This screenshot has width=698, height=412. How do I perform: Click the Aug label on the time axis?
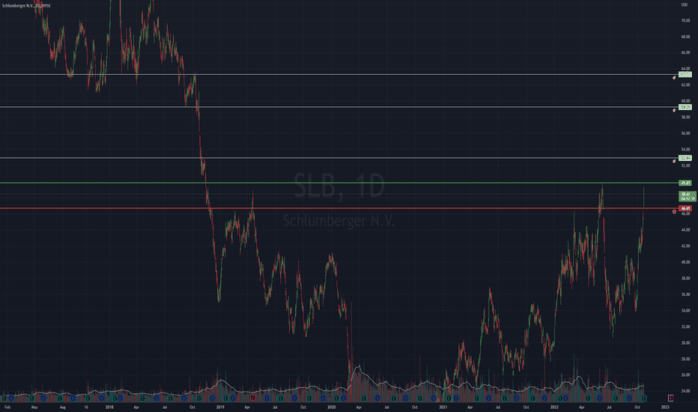click(63, 407)
